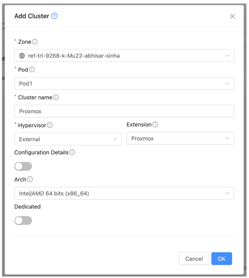This screenshot has width=249, height=278.
Task: Enable the Dedicated toggle
Action: point(23,220)
